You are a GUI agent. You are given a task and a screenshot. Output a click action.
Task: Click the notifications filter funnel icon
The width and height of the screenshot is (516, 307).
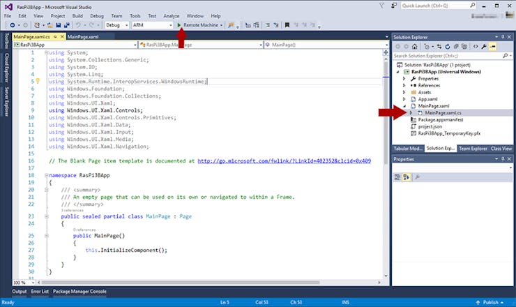click(x=381, y=6)
